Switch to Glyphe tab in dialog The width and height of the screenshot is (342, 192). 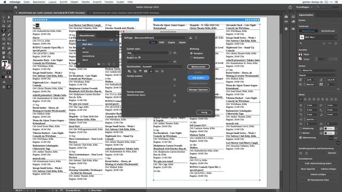[172, 43]
